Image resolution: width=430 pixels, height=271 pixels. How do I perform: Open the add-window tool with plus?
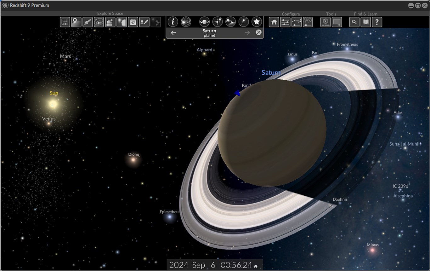[337, 22]
